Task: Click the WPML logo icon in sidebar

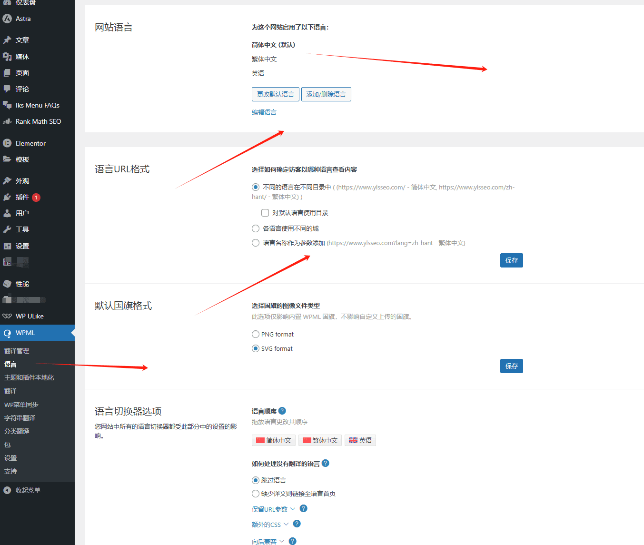Action: click(7, 333)
